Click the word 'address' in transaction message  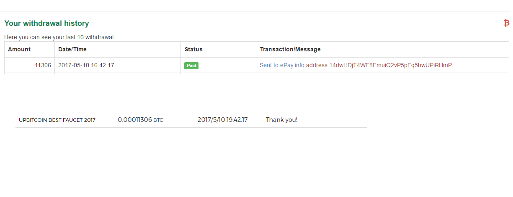317,65
